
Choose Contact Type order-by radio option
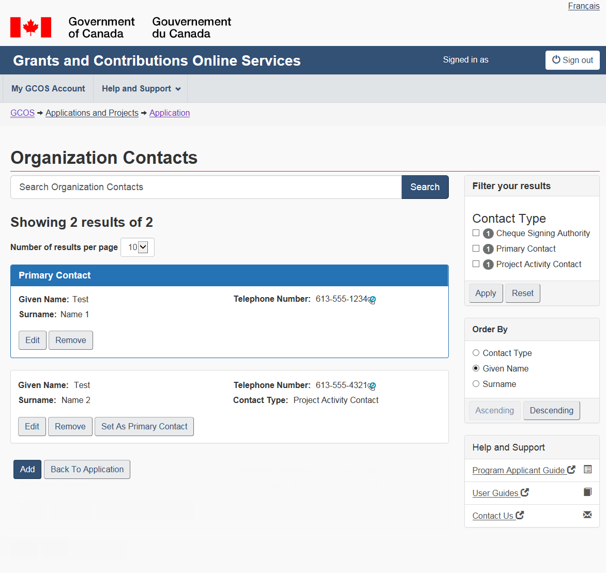(x=476, y=353)
